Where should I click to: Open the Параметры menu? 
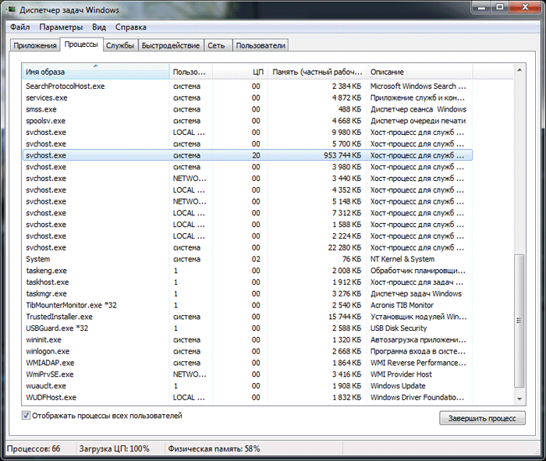point(61,27)
